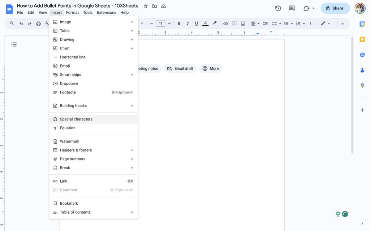
Task: Toggle italic formatting
Action: coord(188,23)
